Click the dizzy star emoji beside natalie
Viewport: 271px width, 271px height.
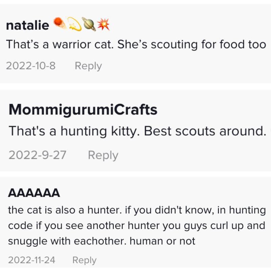click(x=75, y=24)
